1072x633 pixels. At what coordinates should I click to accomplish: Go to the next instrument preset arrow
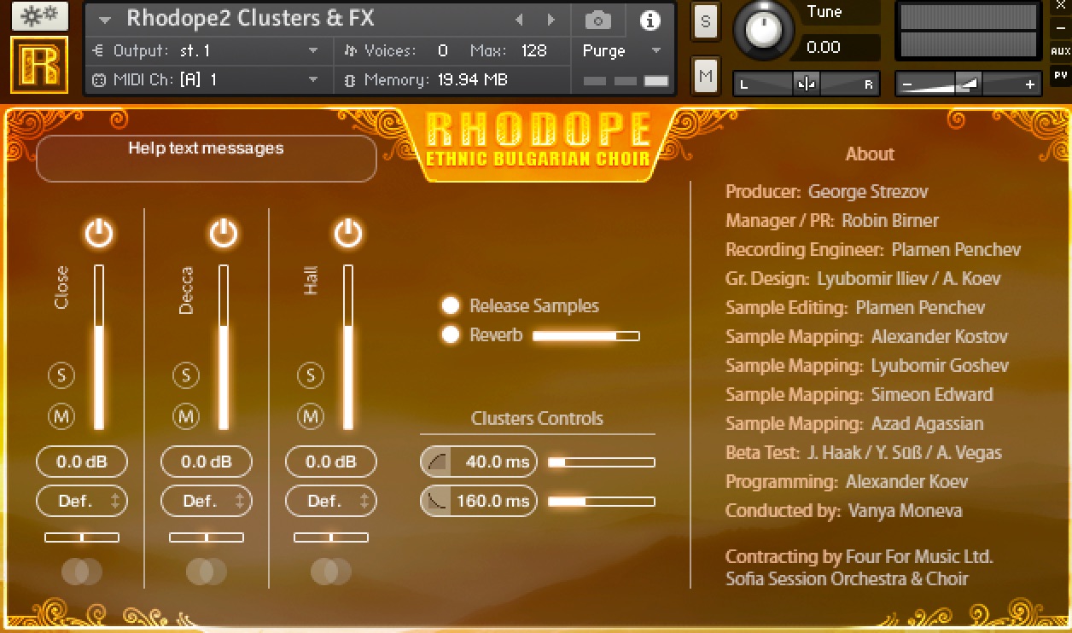[x=551, y=20]
